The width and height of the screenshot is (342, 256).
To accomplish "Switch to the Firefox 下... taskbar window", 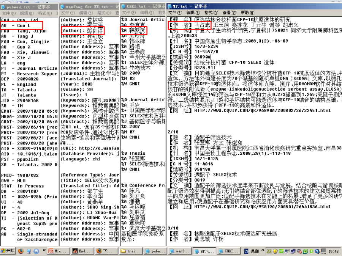I will point(107,251).
